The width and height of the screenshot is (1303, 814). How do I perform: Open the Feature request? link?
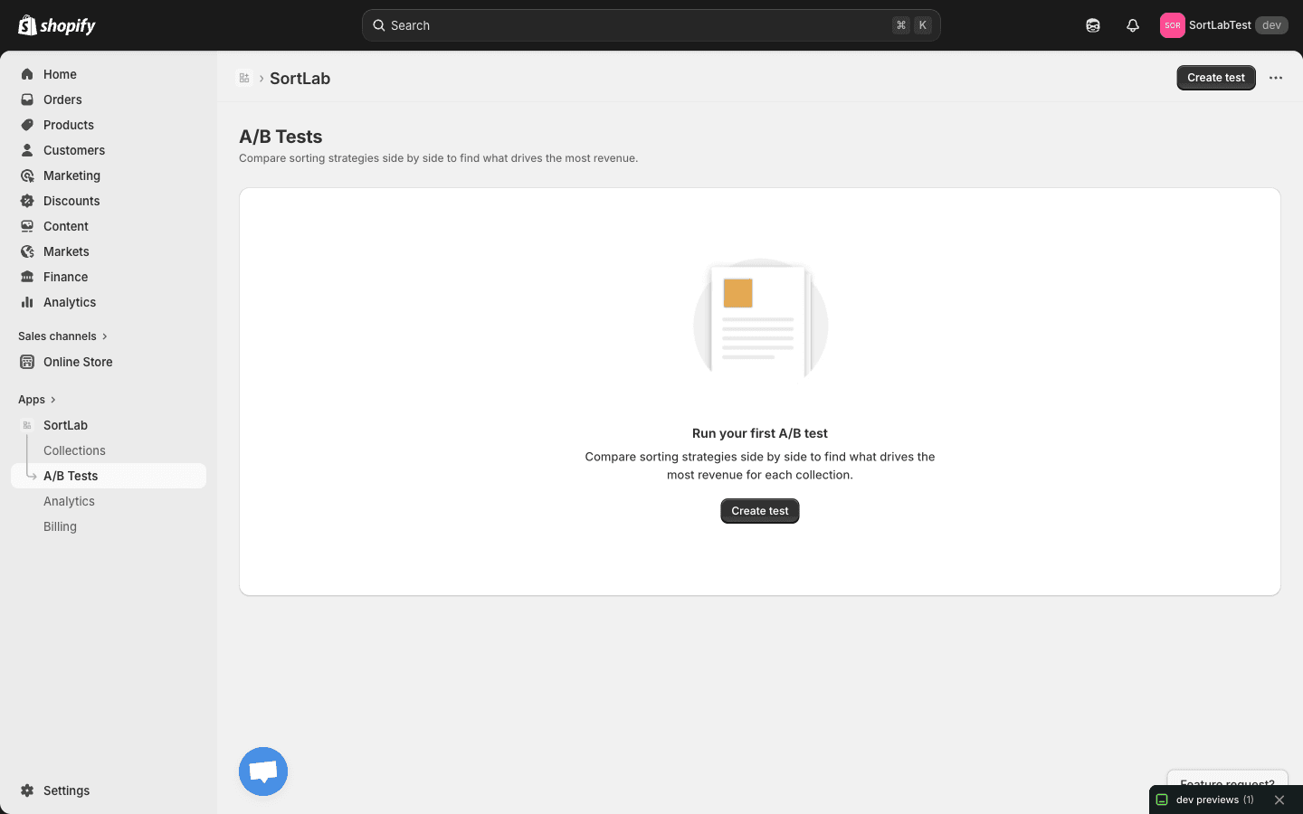(1227, 783)
